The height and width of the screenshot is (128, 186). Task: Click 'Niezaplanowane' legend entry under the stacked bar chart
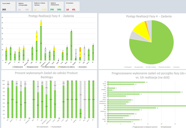click(32, 67)
